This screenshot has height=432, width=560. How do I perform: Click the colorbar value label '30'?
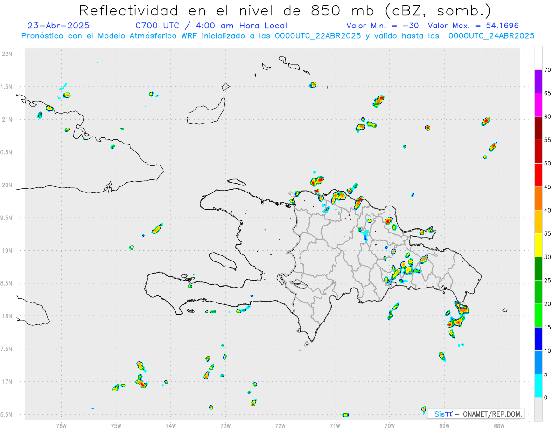tap(548, 257)
